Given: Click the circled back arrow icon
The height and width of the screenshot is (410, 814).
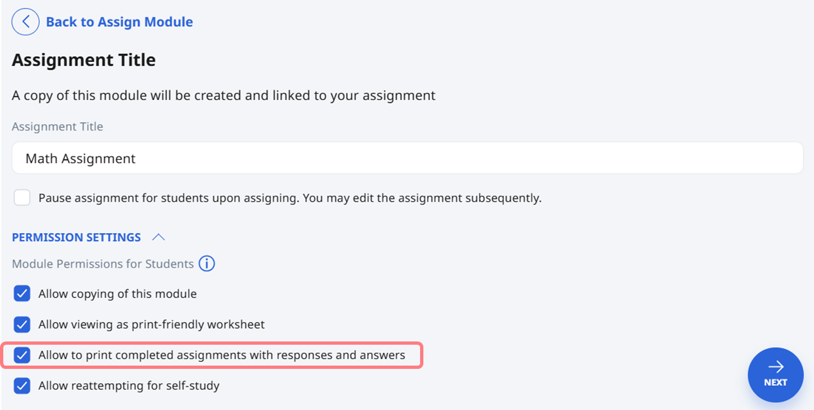Looking at the screenshot, I should pos(26,22).
